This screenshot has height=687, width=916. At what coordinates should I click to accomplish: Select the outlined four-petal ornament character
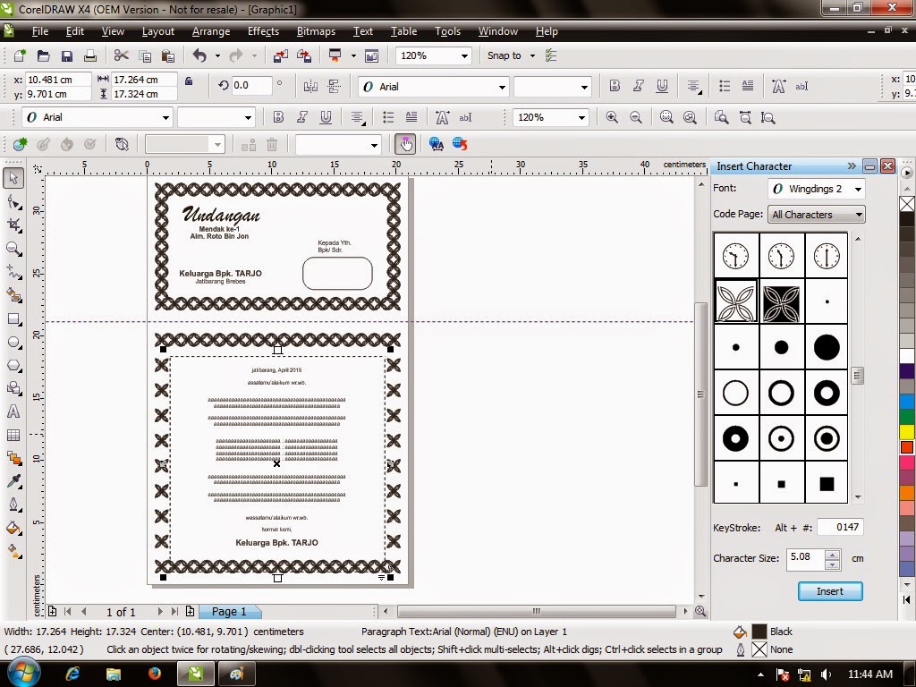[735, 301]
